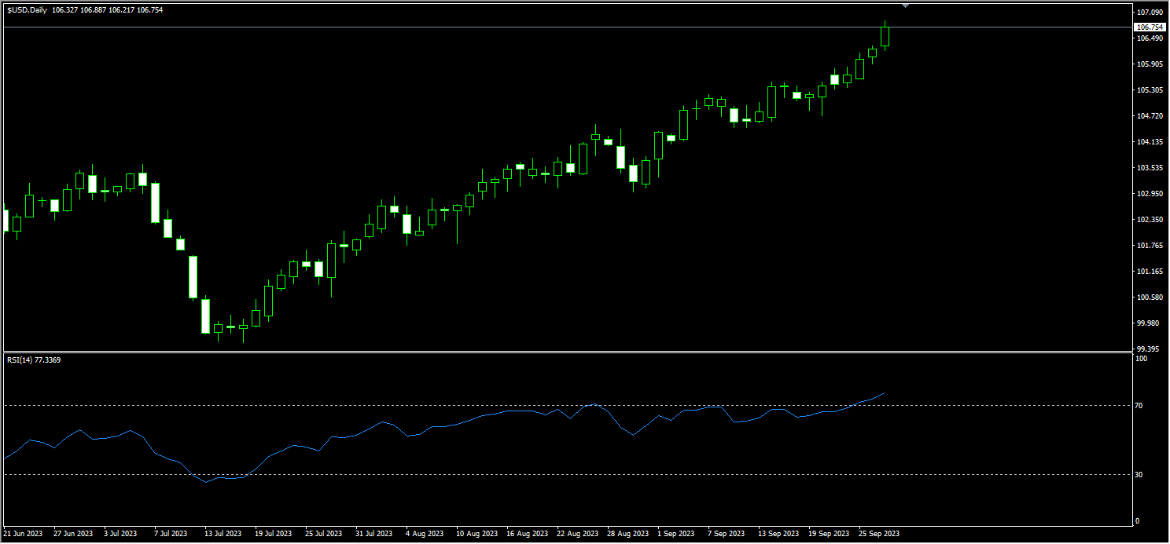This screenshot has height=544, width=1170.
Task: Select the RSI(14) 77.3369 indicator label
Action: [34, 360]
